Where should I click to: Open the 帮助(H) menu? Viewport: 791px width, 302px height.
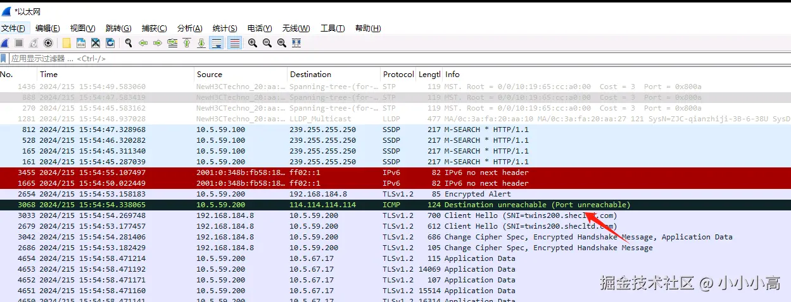click(368, 28)
